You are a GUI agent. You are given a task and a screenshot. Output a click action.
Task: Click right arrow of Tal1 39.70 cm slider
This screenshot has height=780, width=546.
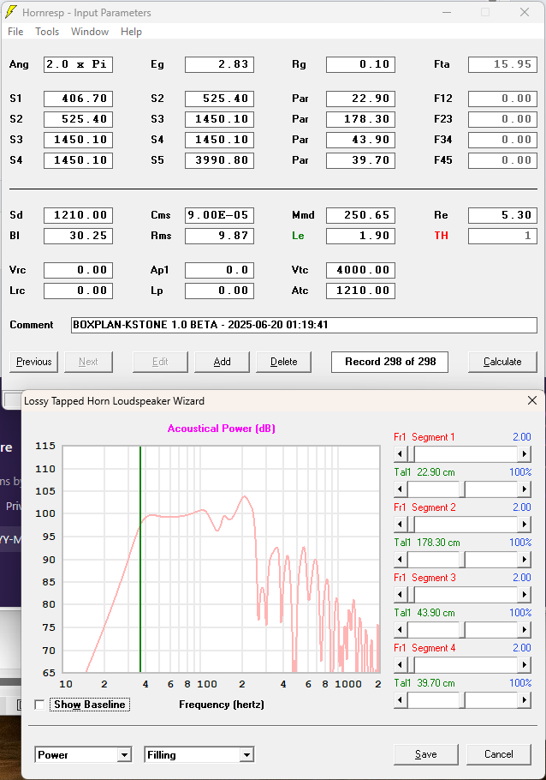click(x=524, y=700)
